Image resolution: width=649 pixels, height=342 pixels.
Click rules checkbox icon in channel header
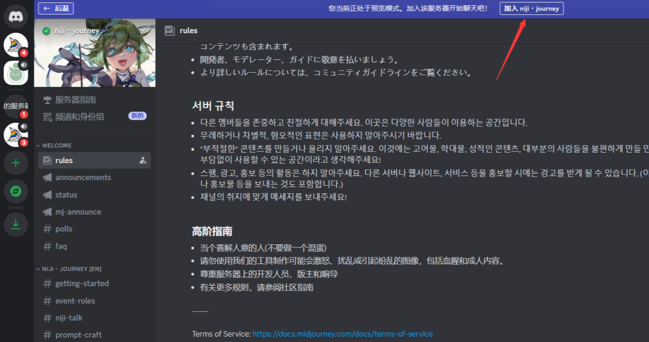coord(169,30)
